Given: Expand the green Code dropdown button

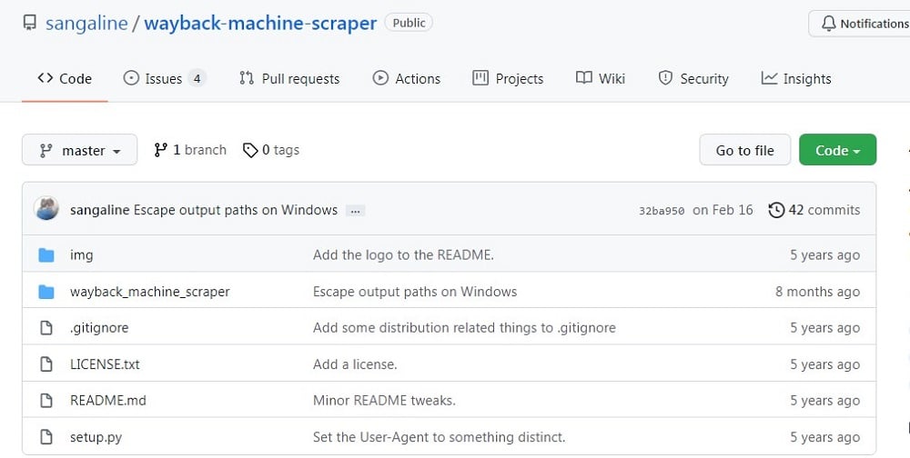Looking at the screenshot, I should pyautogui.click(x=837, y=150).
